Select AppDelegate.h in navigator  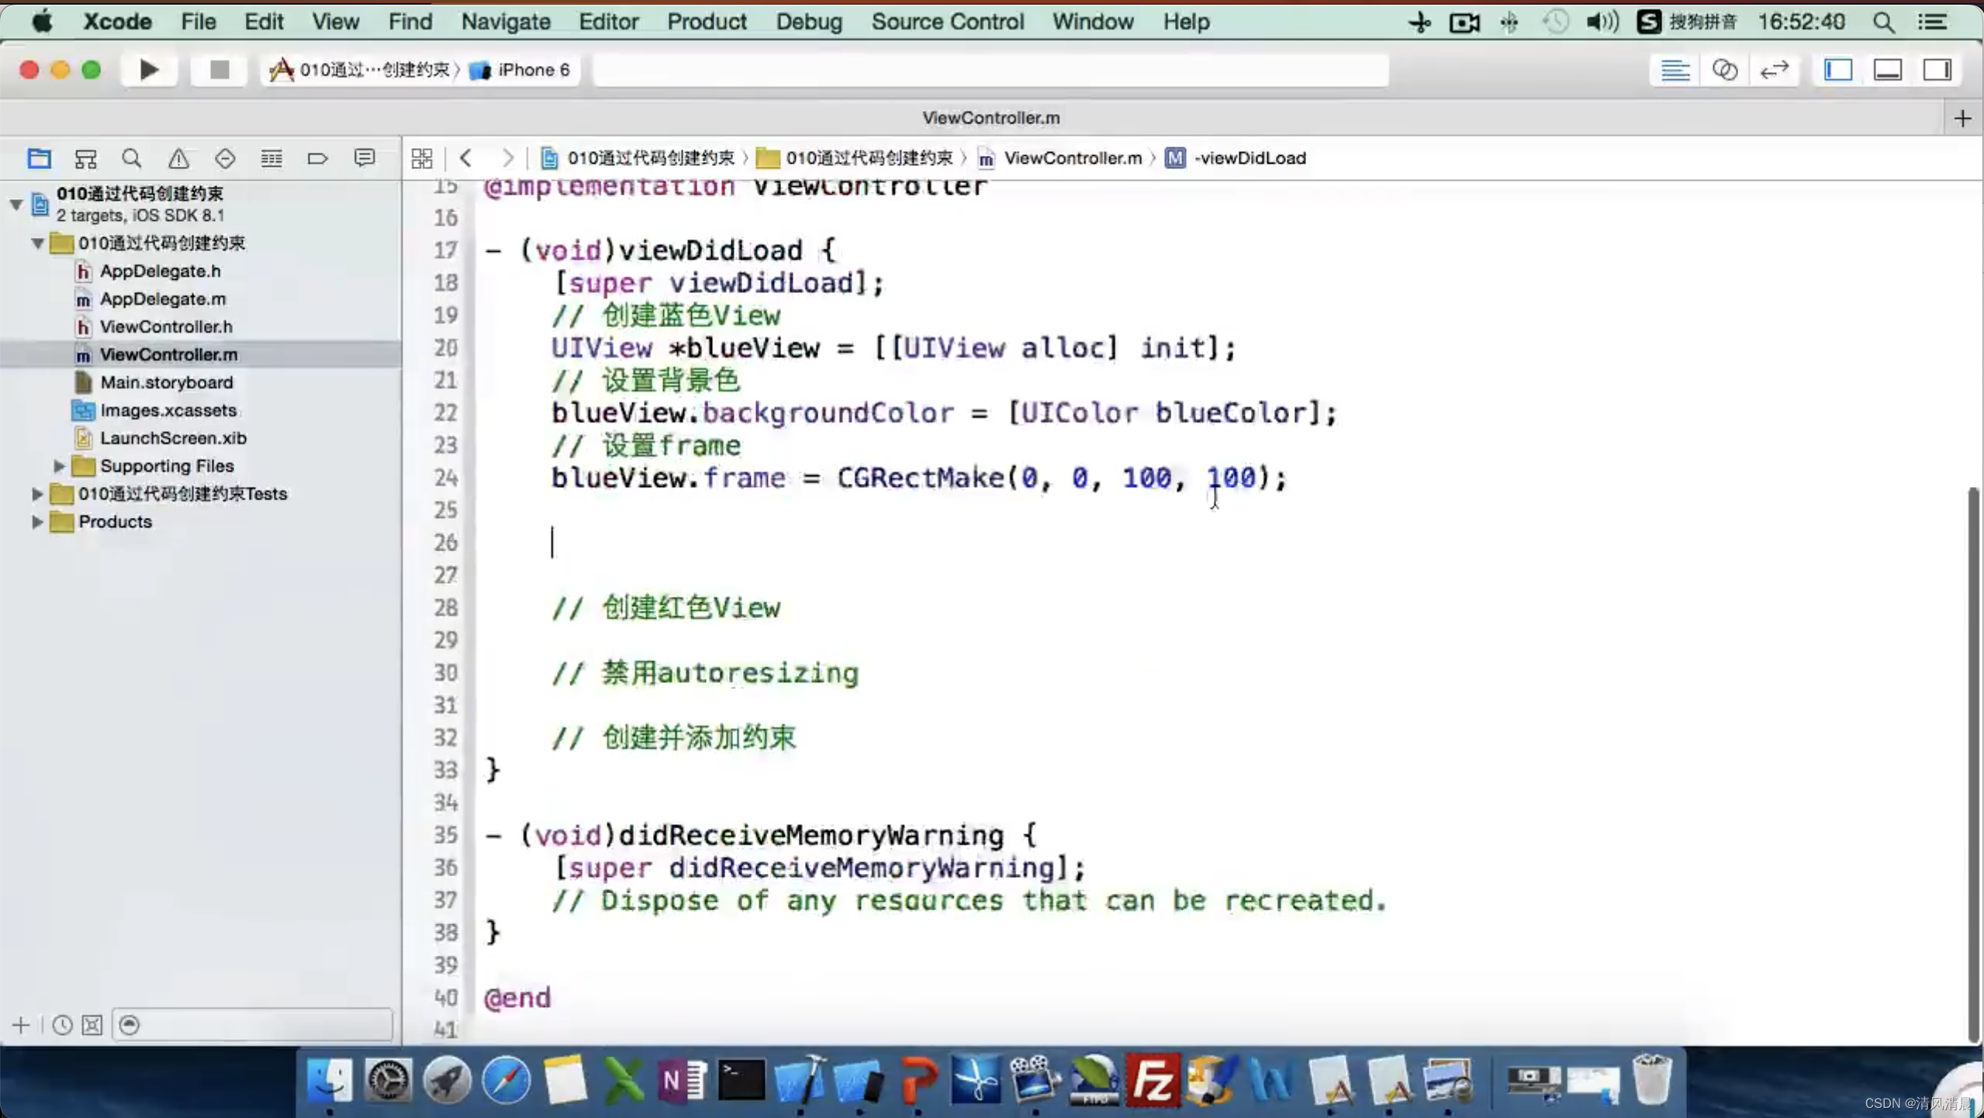point(160,271)
